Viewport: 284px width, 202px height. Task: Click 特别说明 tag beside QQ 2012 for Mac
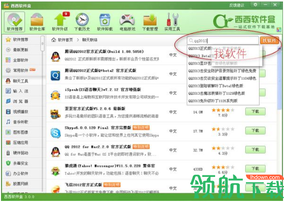pyautogui.click(x=141, y=146)
